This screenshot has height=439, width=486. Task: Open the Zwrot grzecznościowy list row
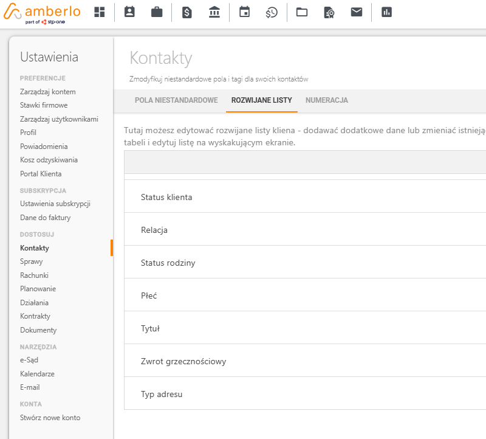point(183,361)
